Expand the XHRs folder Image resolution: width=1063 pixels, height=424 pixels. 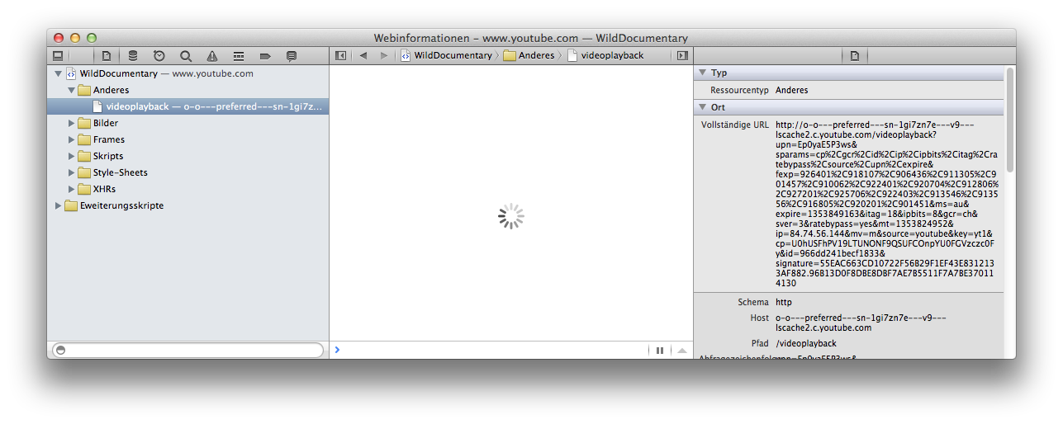click(x=71, y=189)
